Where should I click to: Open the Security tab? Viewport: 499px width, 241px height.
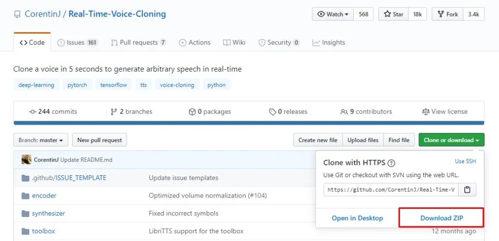[279, 43]
